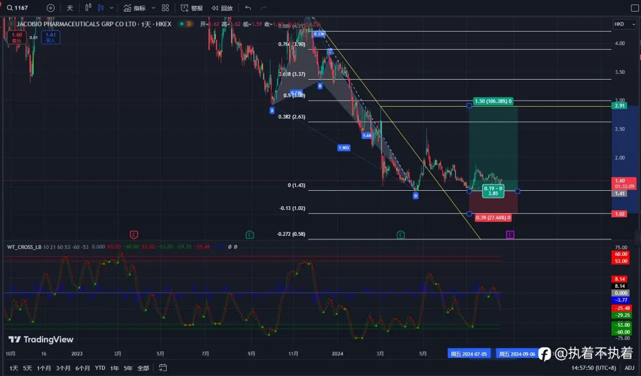Open the 指标 indicators menu
Viewport: 641px width, 376px height.
click(x=135, y=8)
